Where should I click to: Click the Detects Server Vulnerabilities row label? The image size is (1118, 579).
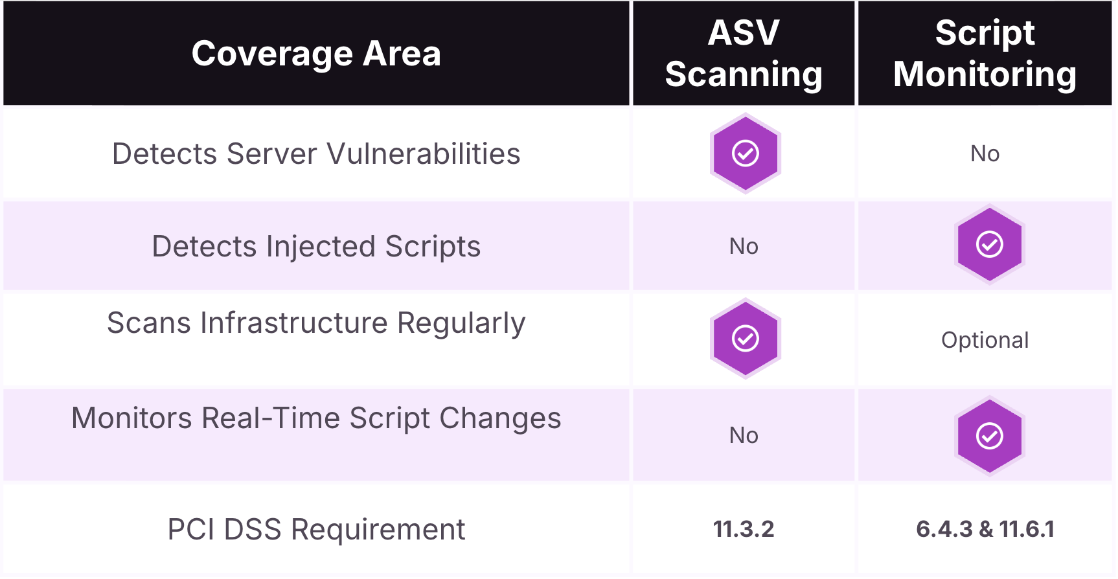coord(316,154)
